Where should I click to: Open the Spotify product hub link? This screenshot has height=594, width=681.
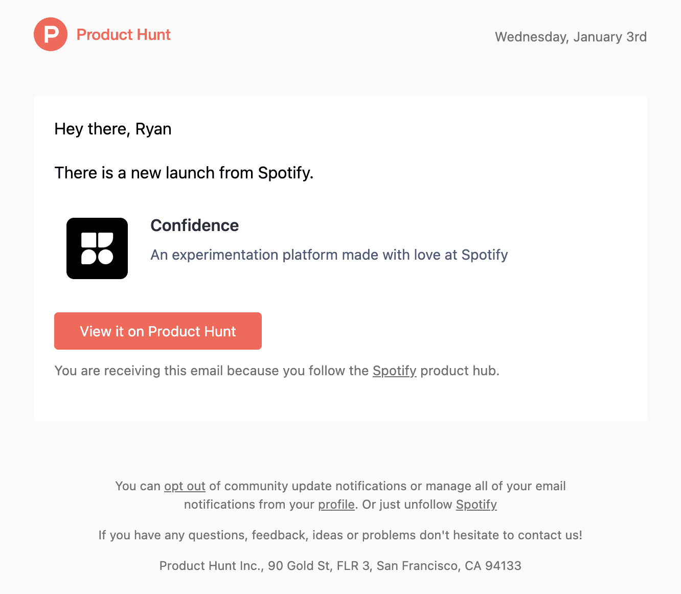tap(394, 371)
